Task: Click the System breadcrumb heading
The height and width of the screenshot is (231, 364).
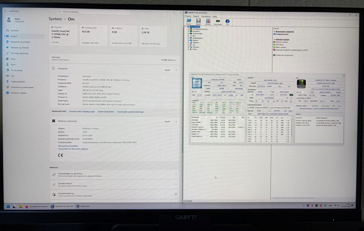Action: tap(55, 19)
